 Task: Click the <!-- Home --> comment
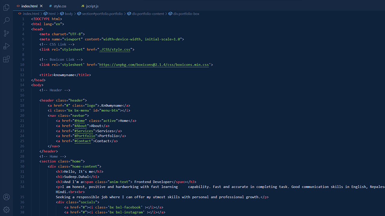(53, 156)
